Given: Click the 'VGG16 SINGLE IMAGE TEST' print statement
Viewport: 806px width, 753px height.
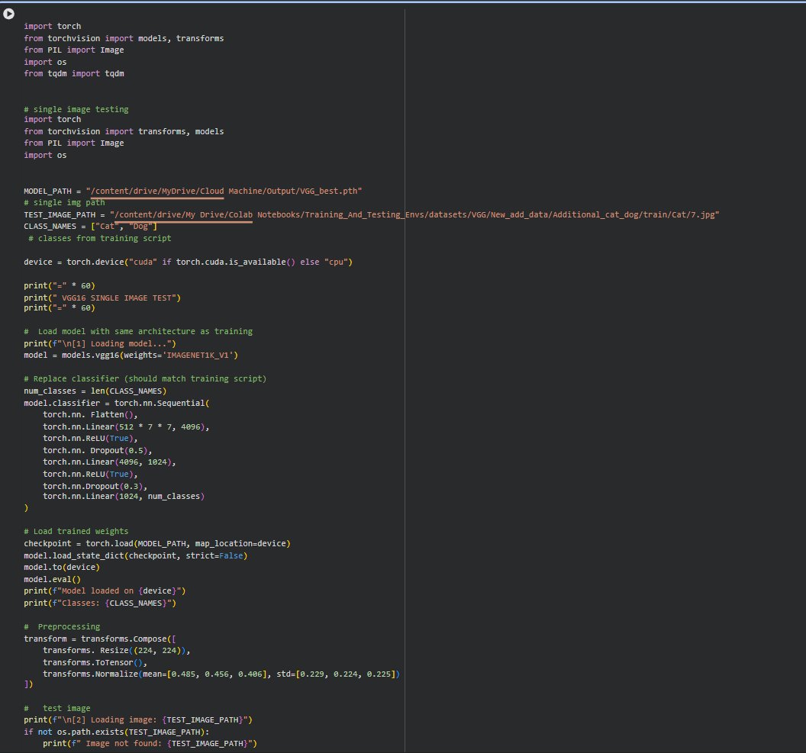Looking at the screenshot, I should (x=102, y=298).
